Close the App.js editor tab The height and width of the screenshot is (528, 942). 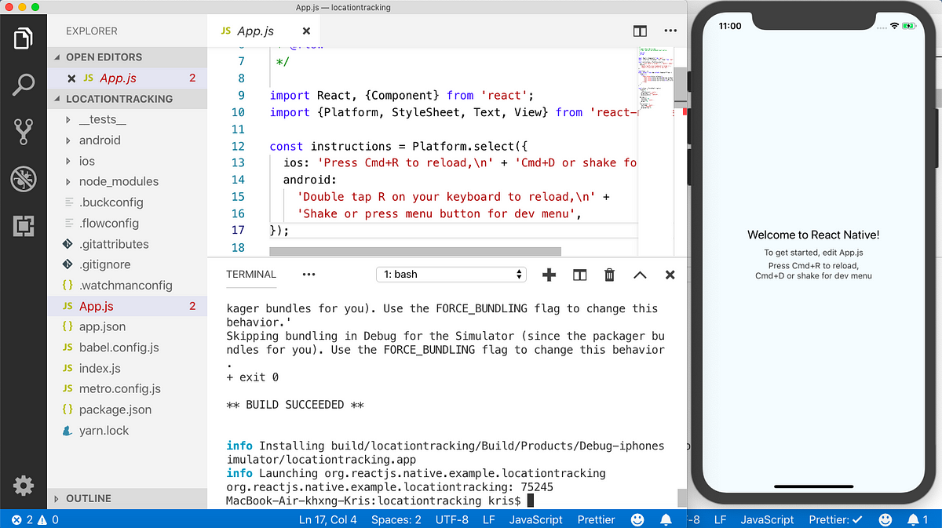pyautogui.click(x=306, y=31)
